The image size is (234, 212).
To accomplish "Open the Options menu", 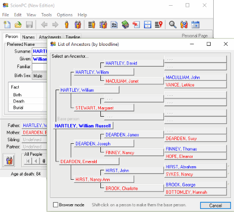I will (64, 15).
